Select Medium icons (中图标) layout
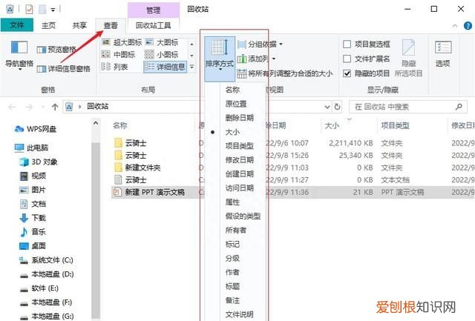This screenshot has height=321, width=475. pos(118,55)
